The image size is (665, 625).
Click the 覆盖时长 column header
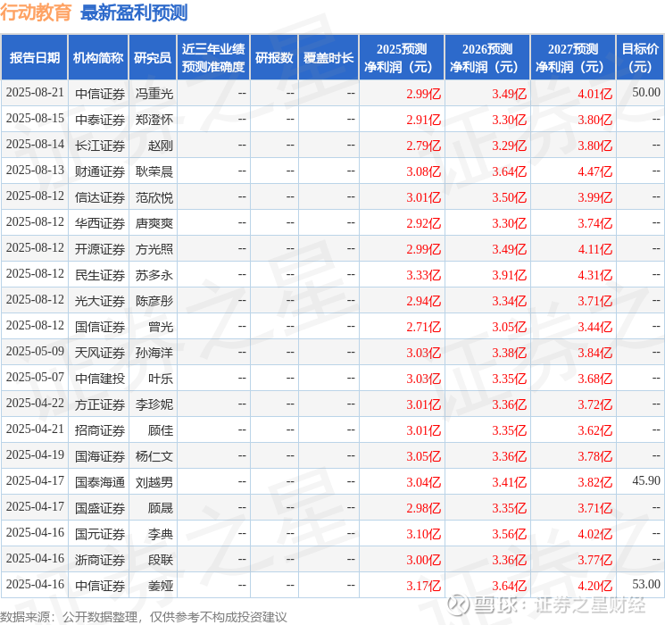click(x=328, y=58)
